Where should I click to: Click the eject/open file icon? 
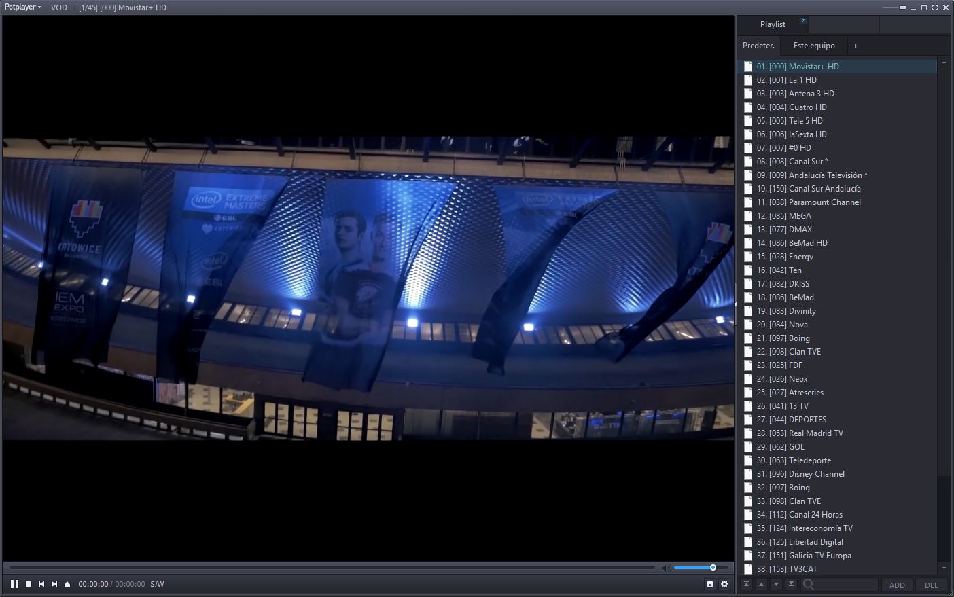click(x=67, y=584)
